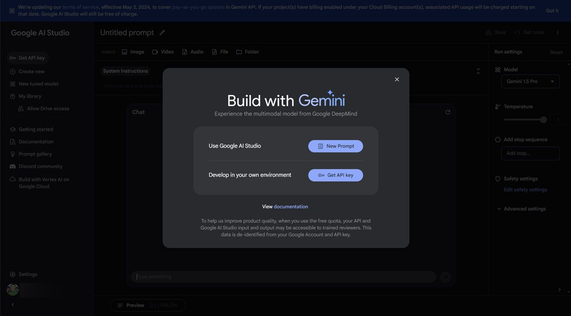
Task: Click the Add stop input field
Action: (x=530, y=153)
